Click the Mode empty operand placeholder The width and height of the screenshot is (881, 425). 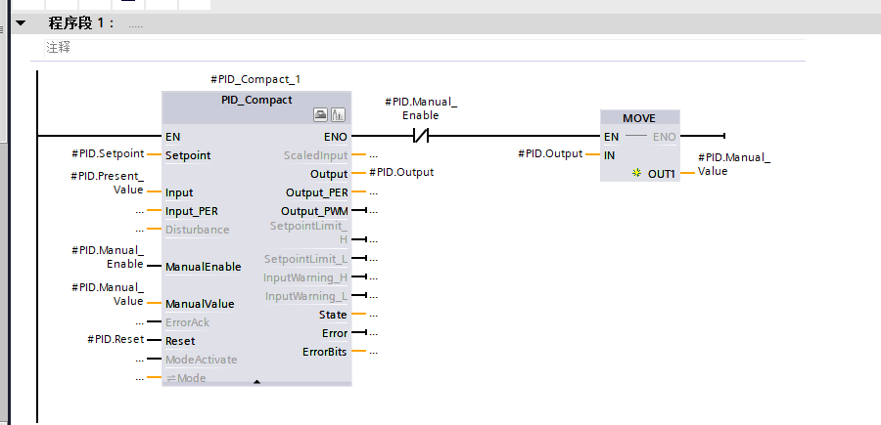tap(140, 378)
